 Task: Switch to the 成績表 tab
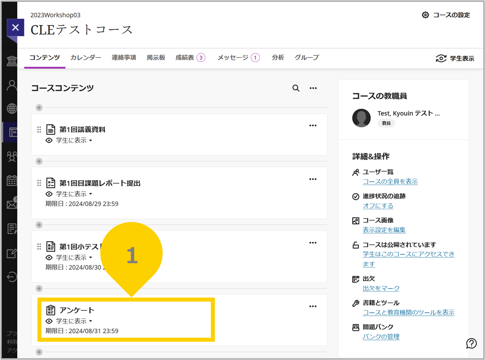(x=190, y=58)
